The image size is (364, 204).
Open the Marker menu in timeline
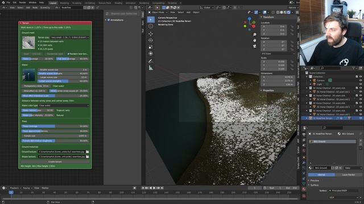coord(45,188)
